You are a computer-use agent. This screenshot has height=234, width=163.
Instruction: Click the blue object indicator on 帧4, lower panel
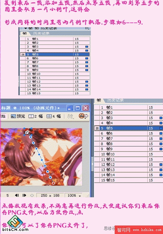[161, 123]
